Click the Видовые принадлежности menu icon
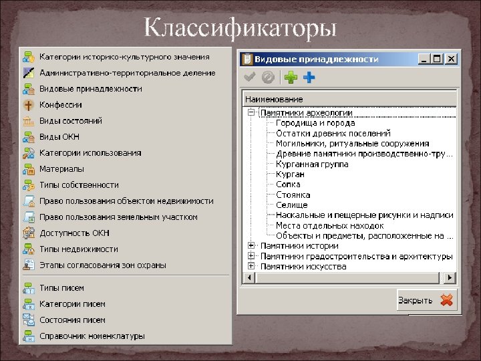 29,89
